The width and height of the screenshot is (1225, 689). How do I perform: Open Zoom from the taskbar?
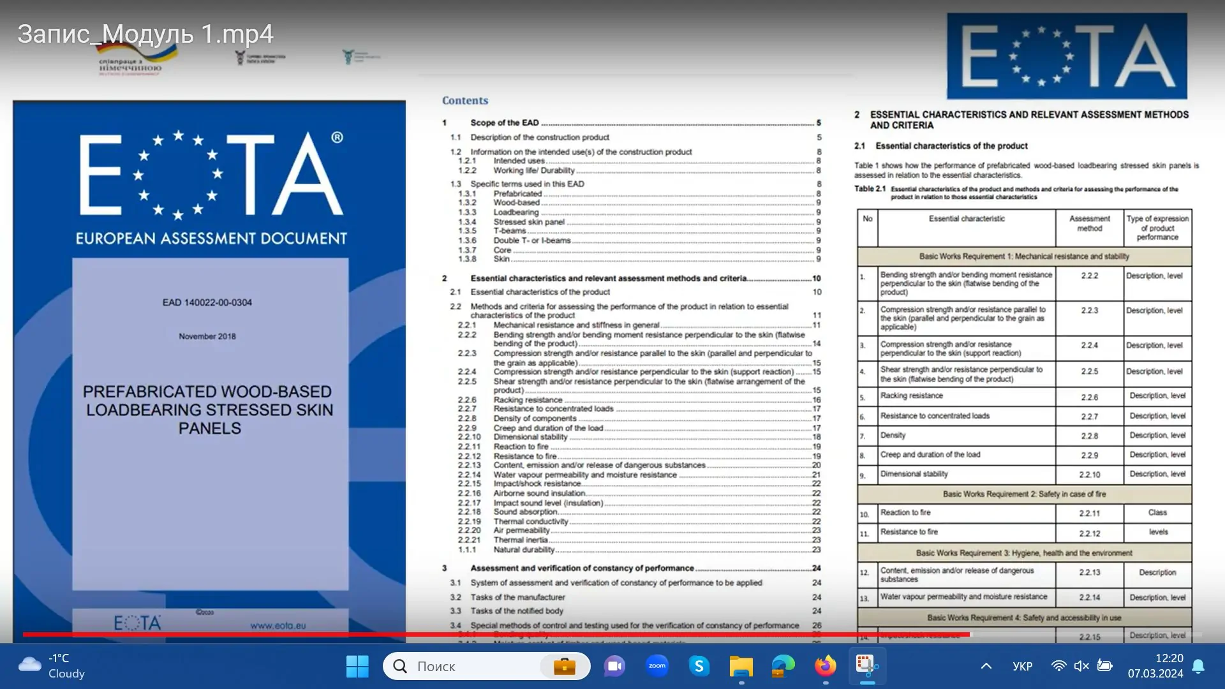(x=657, y=666)
